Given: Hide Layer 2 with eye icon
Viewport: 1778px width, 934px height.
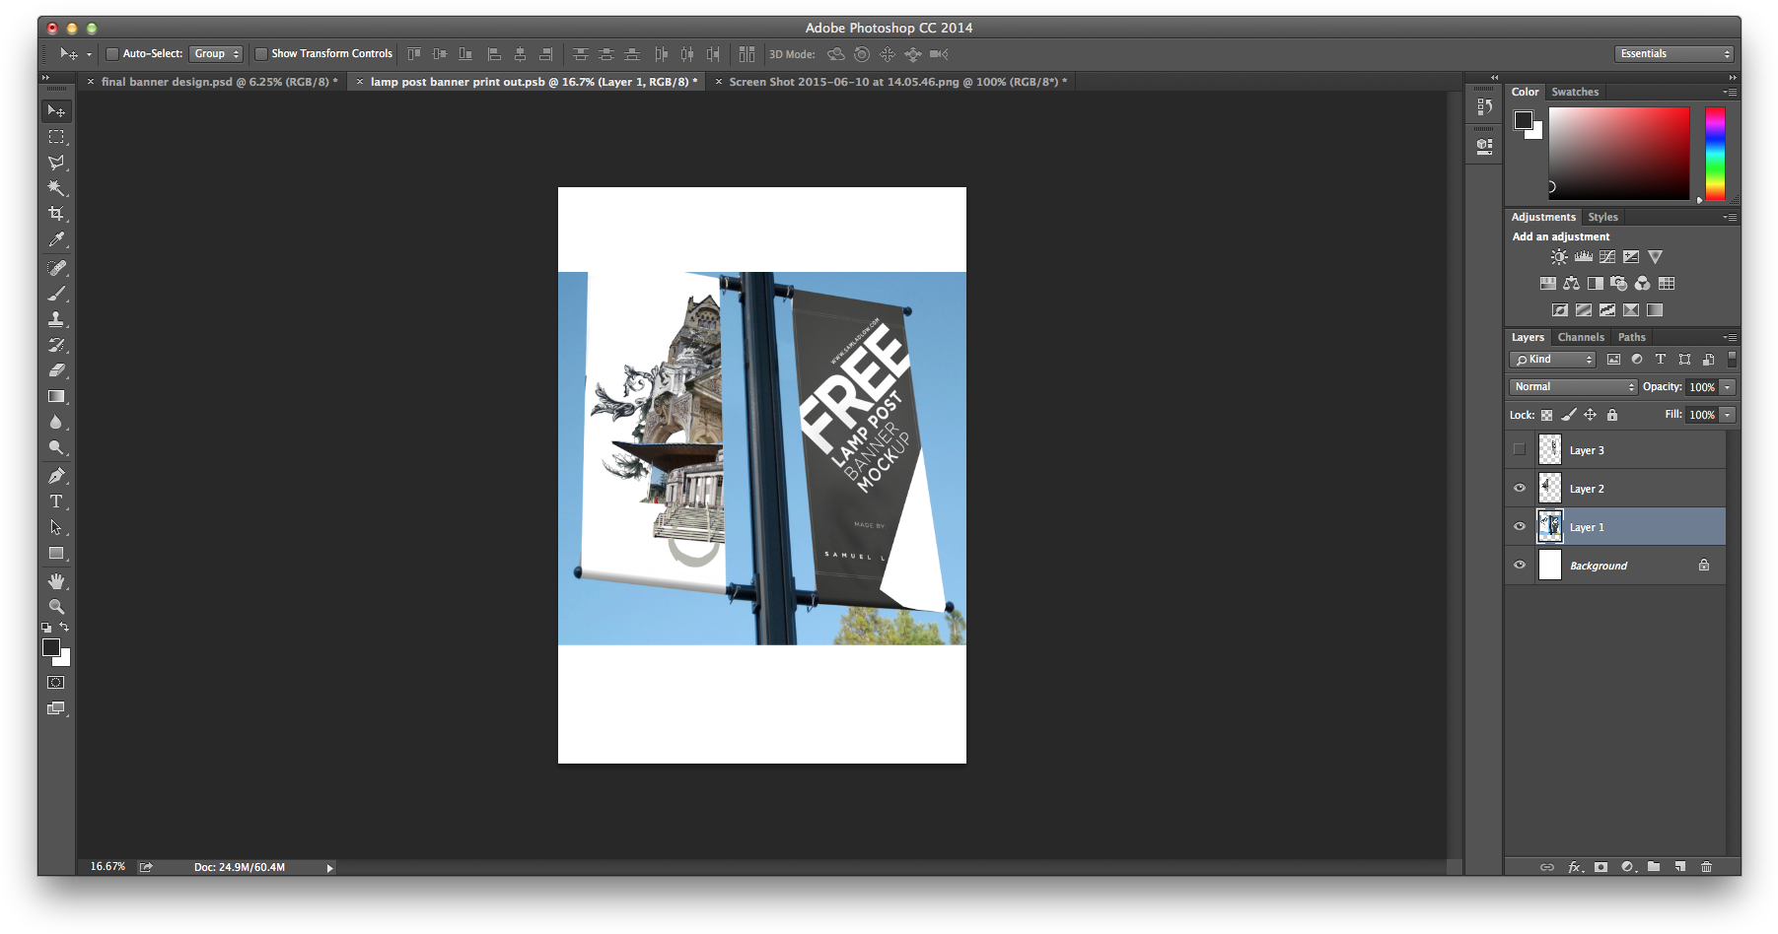Looking at the screenshot, I should [1519, 489].
